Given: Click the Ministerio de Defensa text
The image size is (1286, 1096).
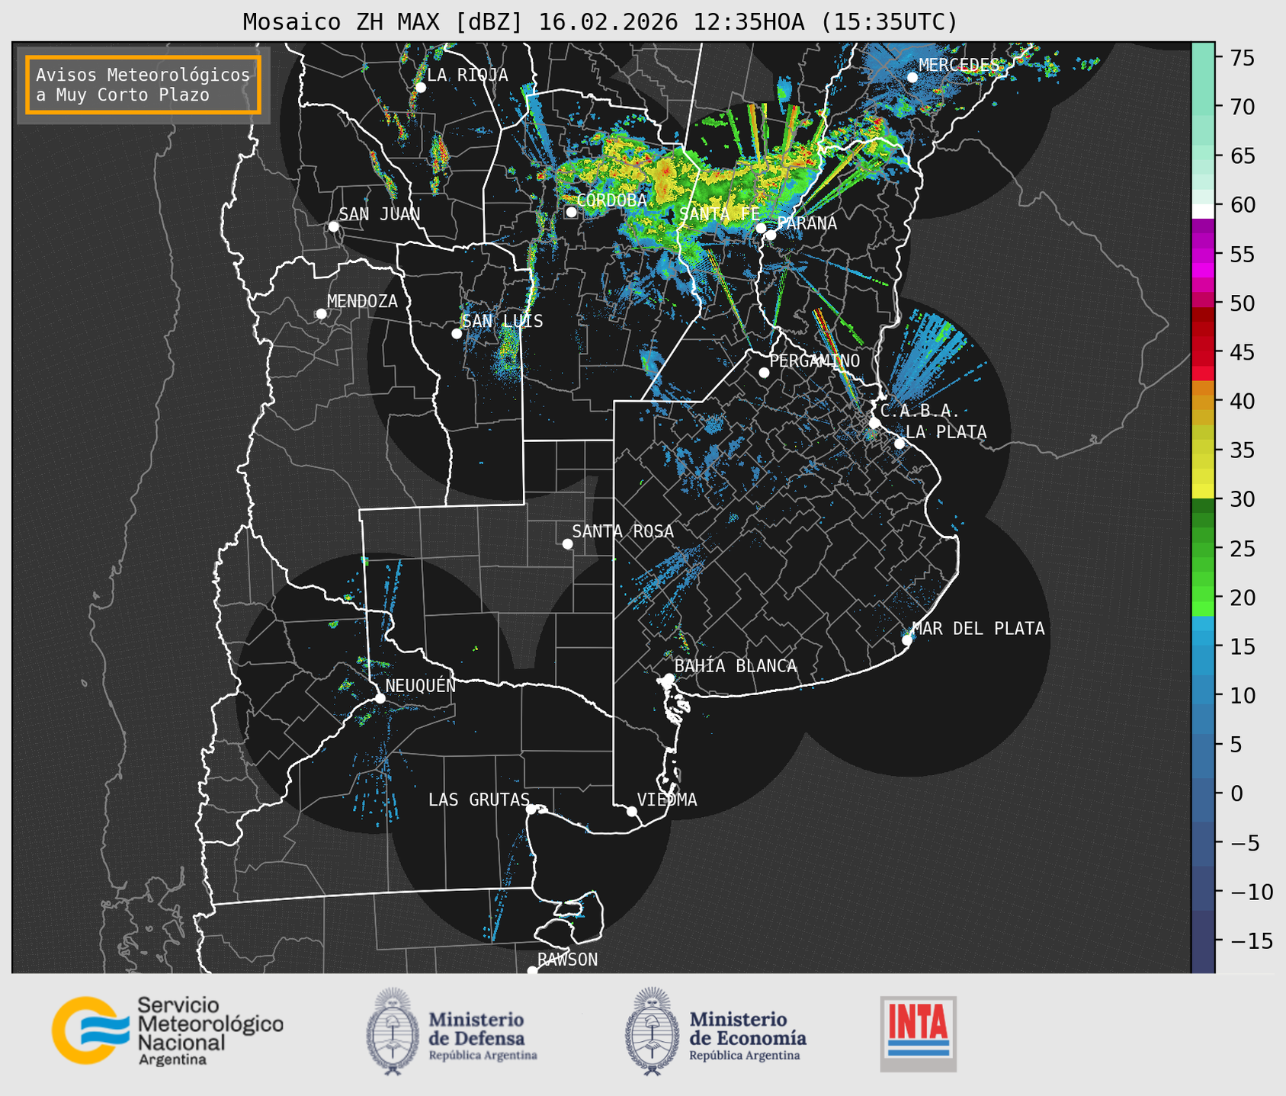Looking at the screenshot, I should click(x=483, y=1036).
